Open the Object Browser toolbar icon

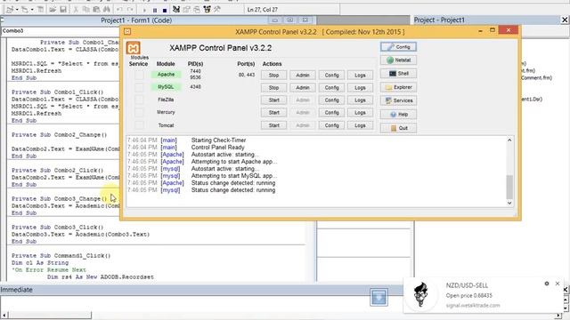(207, 10)
